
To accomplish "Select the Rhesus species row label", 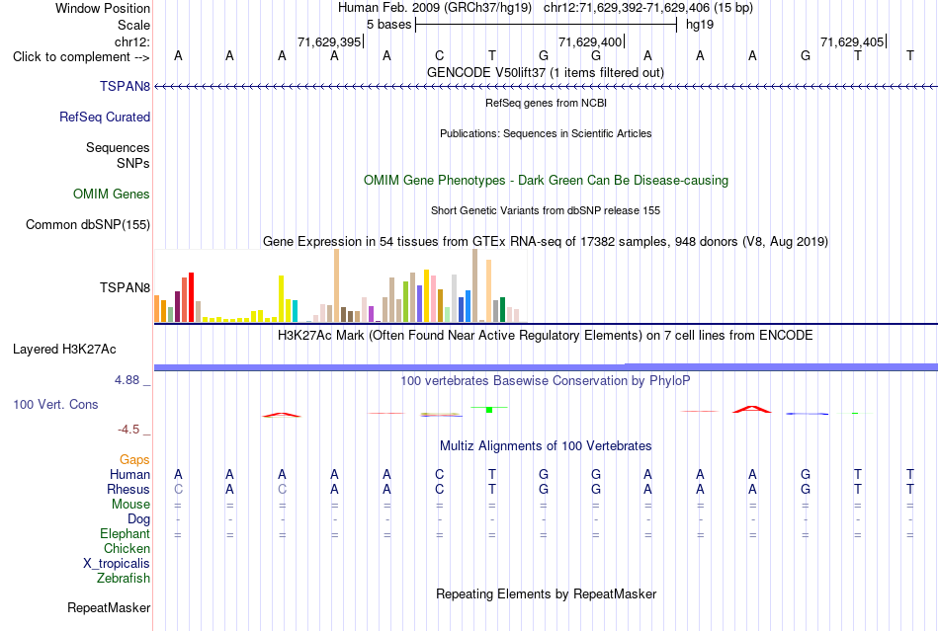I will (x=128, y=489).
